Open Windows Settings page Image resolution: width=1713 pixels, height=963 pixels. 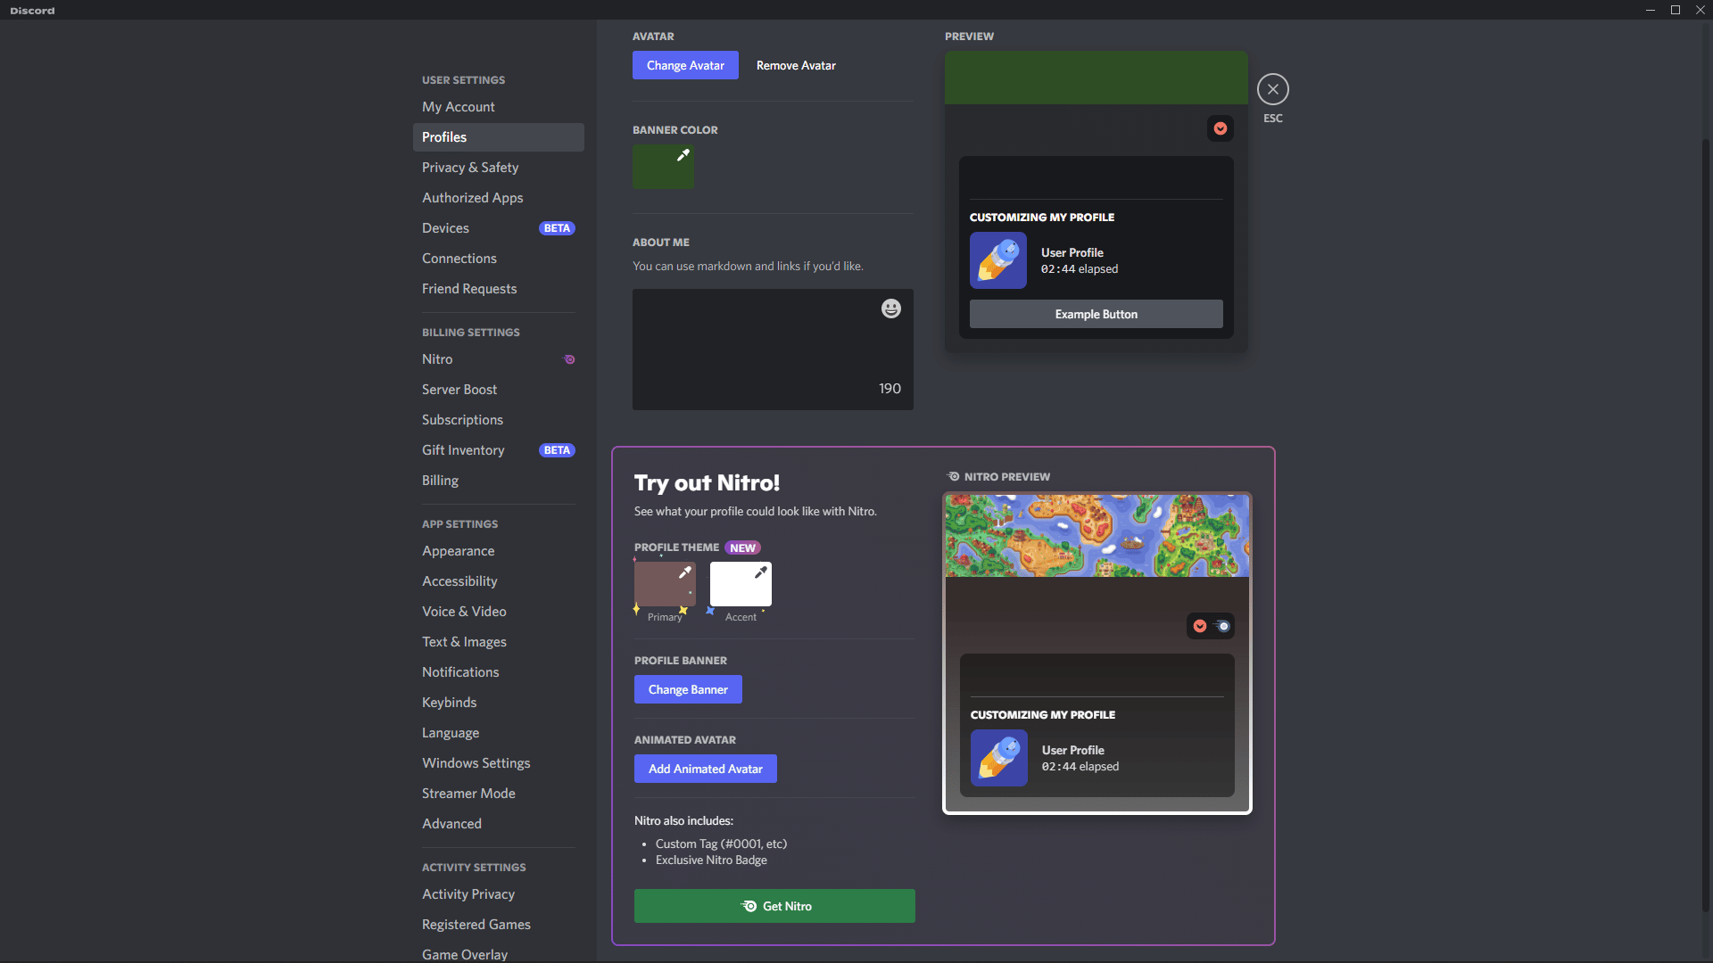498,763
